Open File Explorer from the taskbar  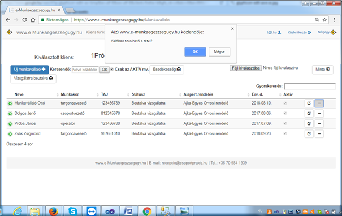[34, 211]
